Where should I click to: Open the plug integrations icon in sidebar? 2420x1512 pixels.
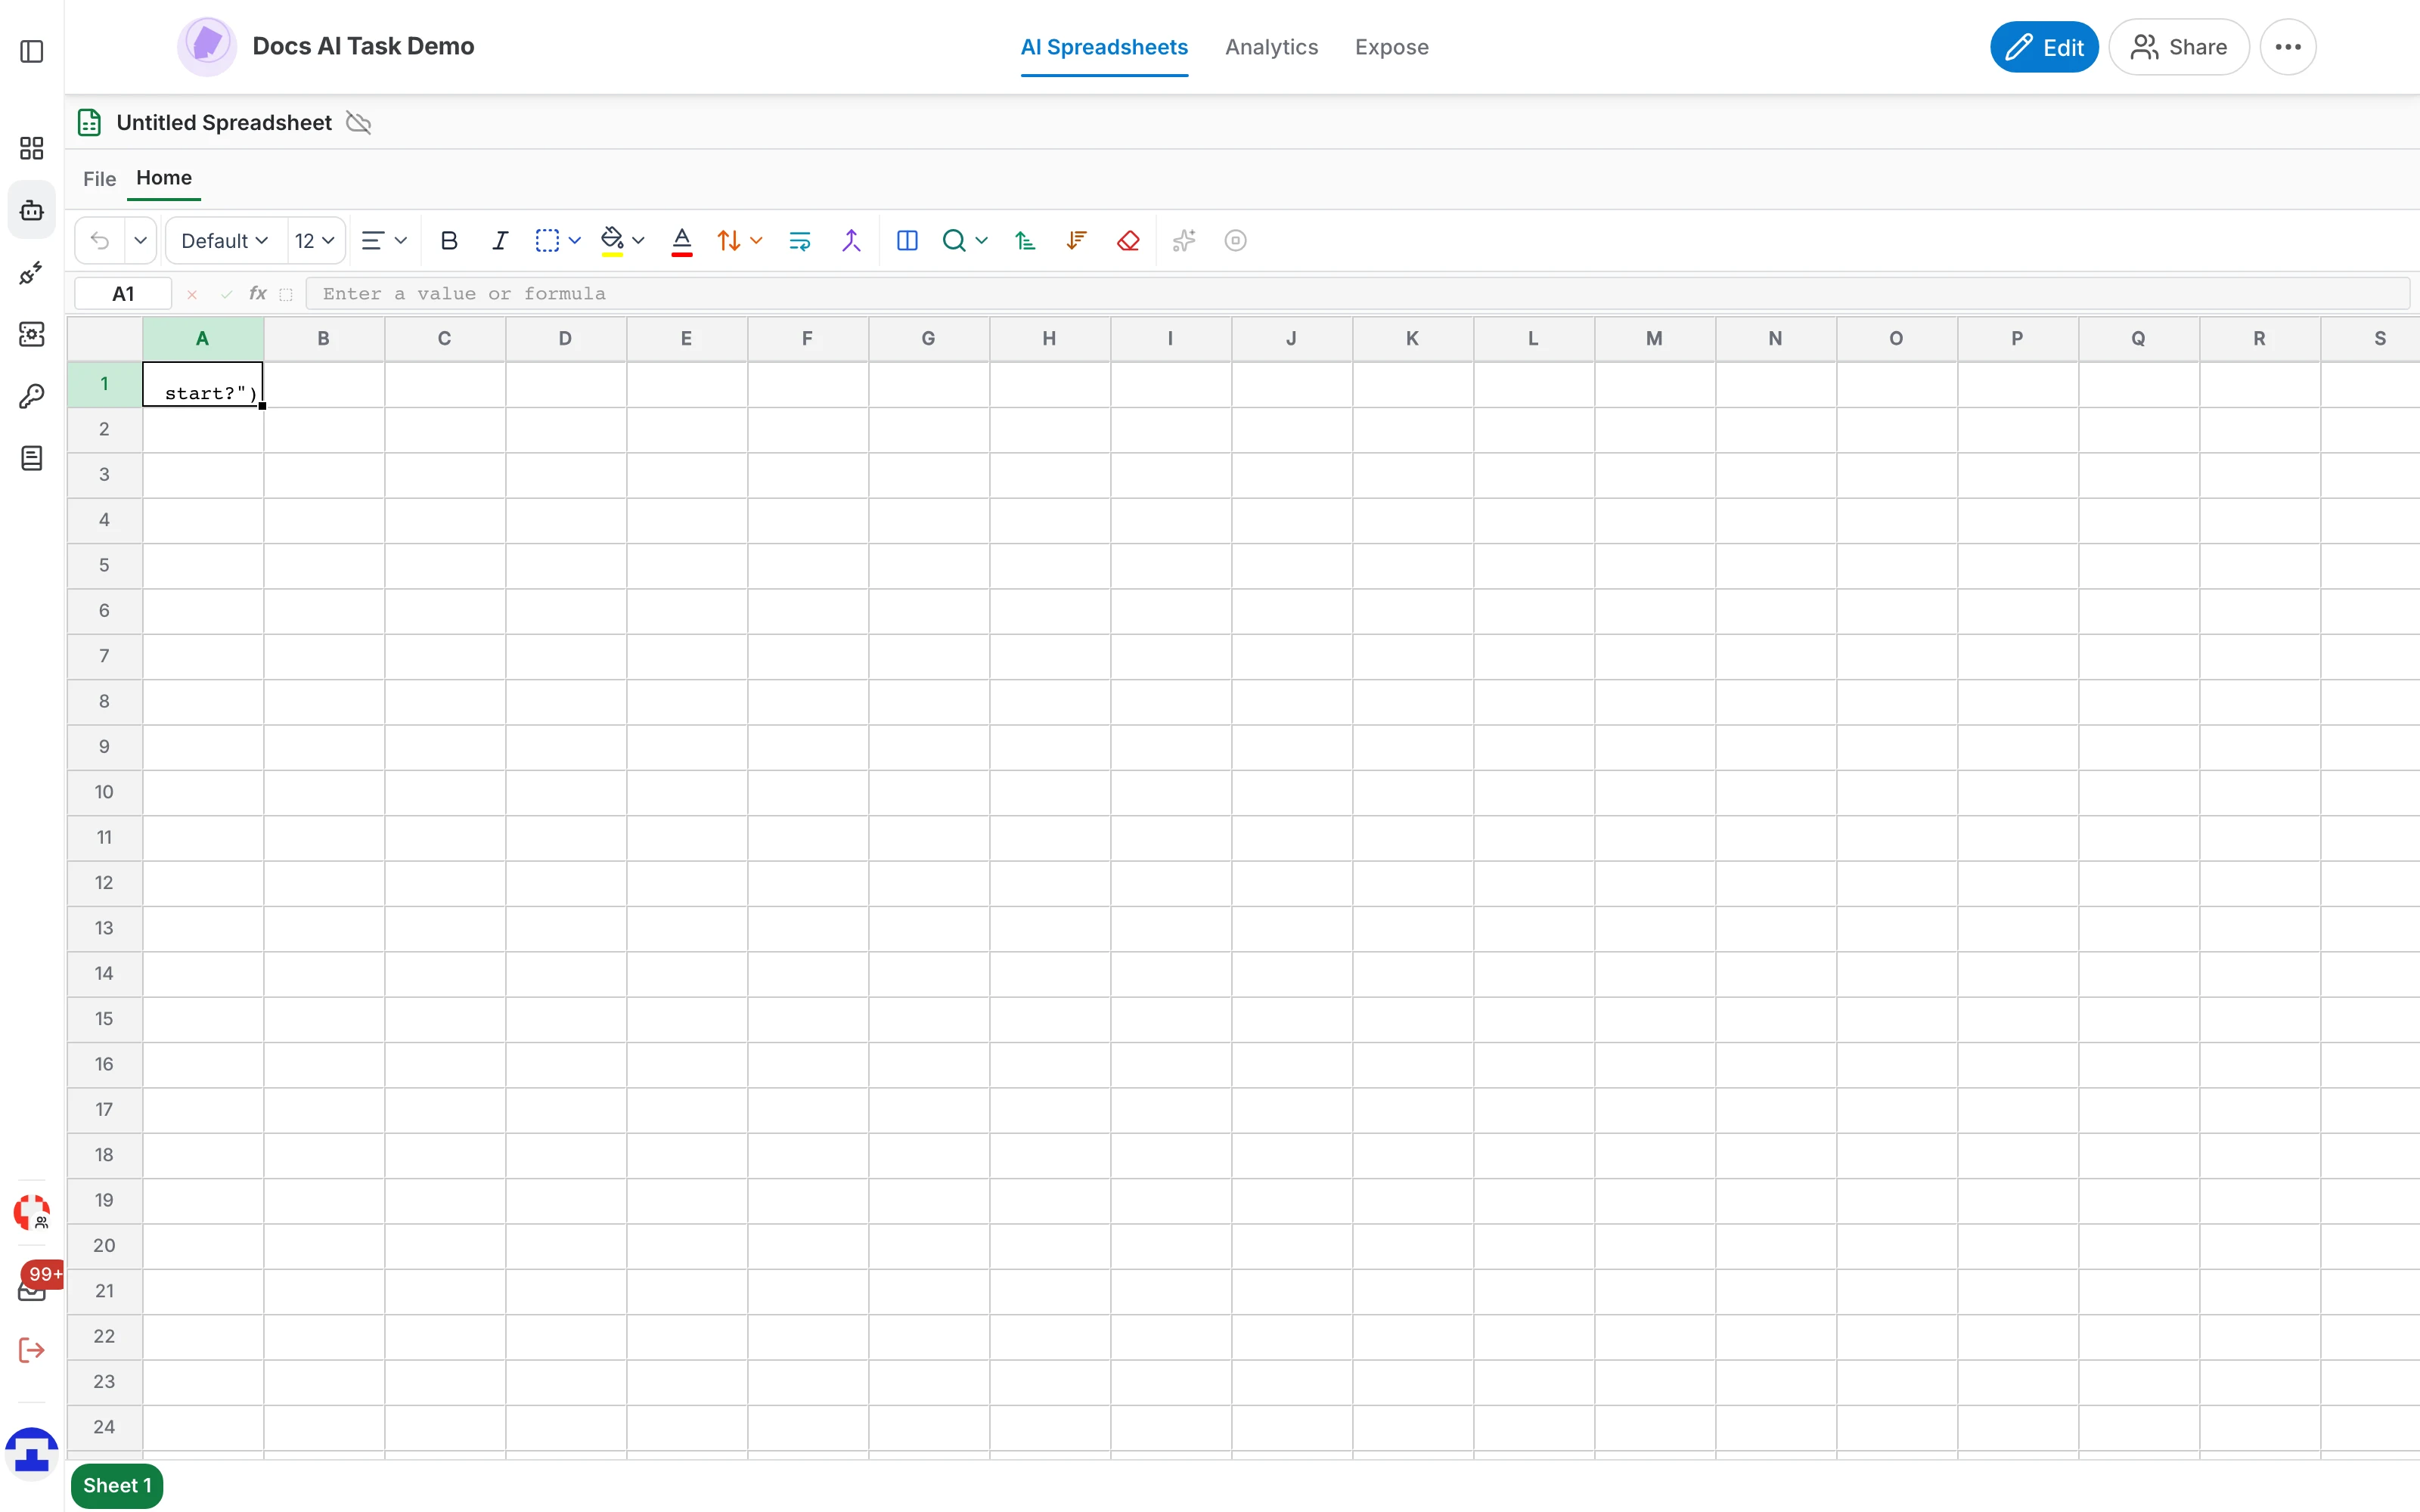[x=32, y=272]
